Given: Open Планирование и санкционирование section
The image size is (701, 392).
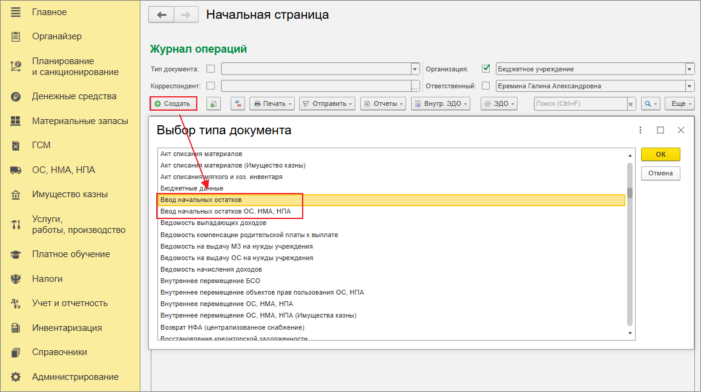Looking at the screenshot, I should click(x=75, y=67).
